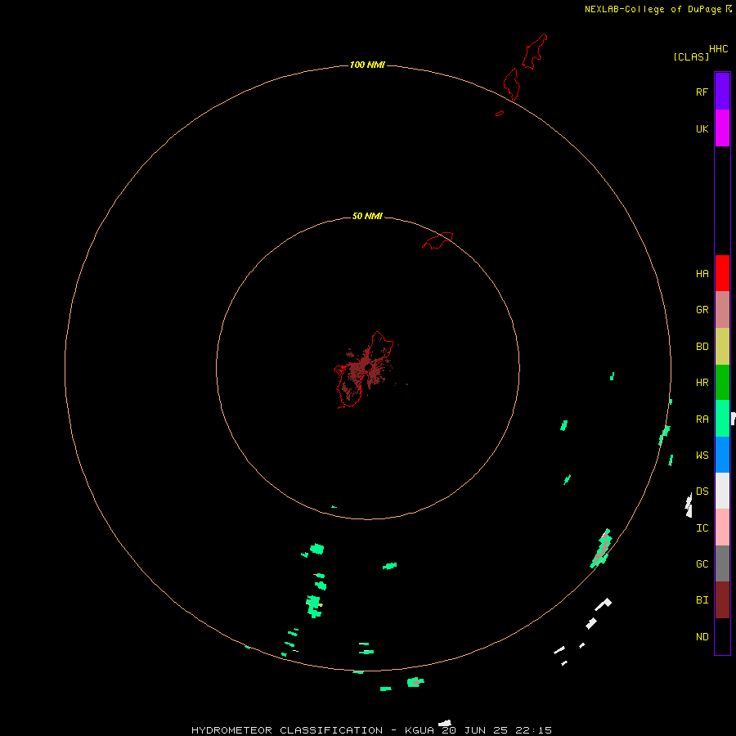Click the HA red legend swatch
736x736 pixels.
point(722,273)
